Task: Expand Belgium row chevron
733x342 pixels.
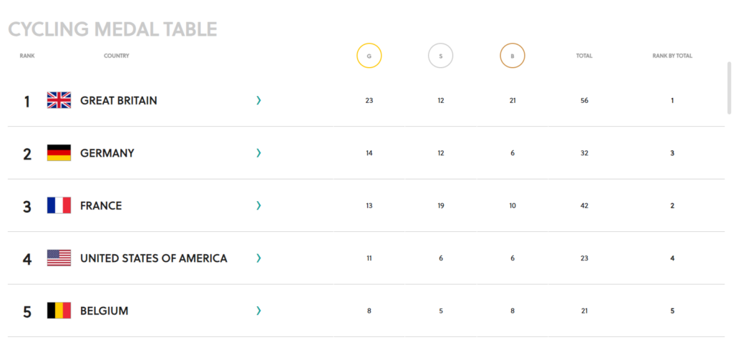Action: tap(258, 311)
